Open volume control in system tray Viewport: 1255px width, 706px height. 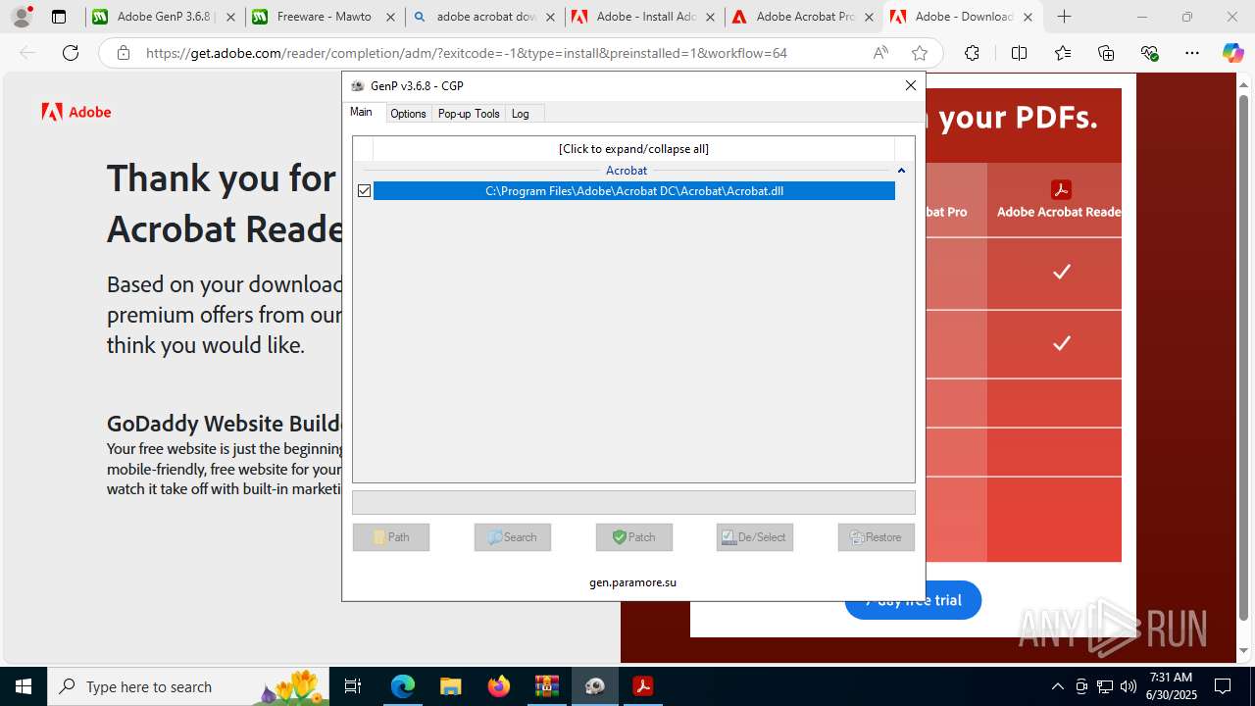[1128, 686]
